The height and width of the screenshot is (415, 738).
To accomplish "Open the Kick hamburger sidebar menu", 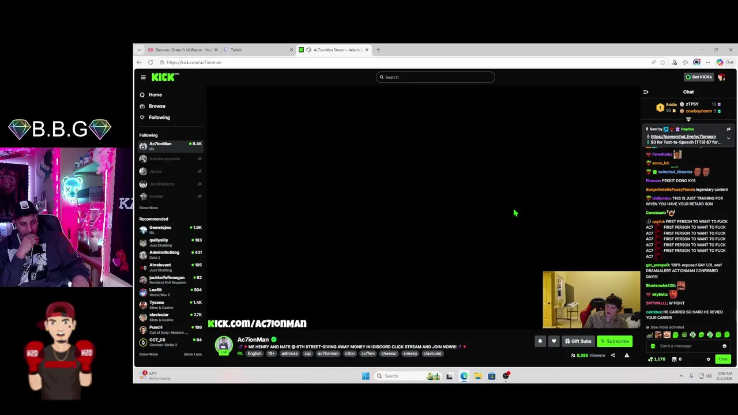I will (x=143, y=77).
